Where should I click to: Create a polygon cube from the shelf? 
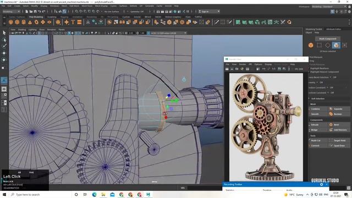[x=17, y=22]
